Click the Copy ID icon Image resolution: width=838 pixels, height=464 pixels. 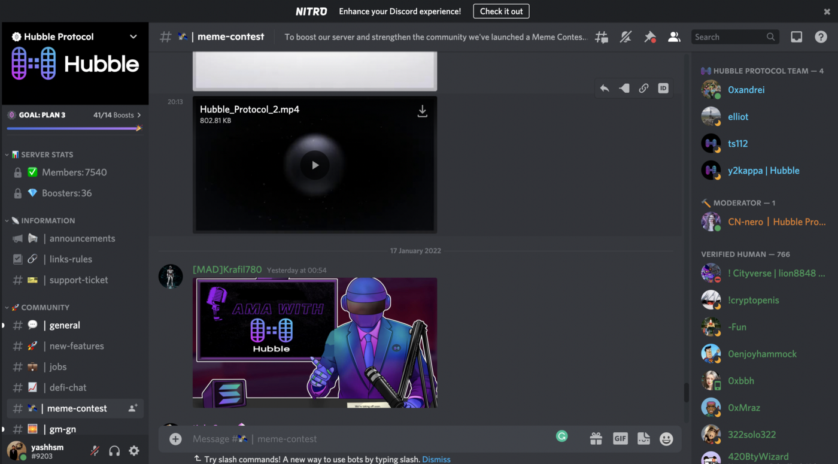pos(663,88)
